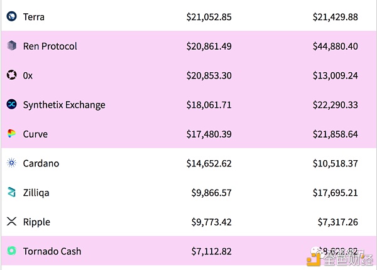The height and width of the screenshot is (270, 377).
Task: Open the Ren Protocol name link
Action: pyautogui.click(x=50, y=46)
